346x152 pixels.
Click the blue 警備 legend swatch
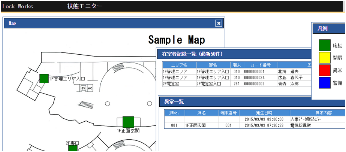click(325, 83)
